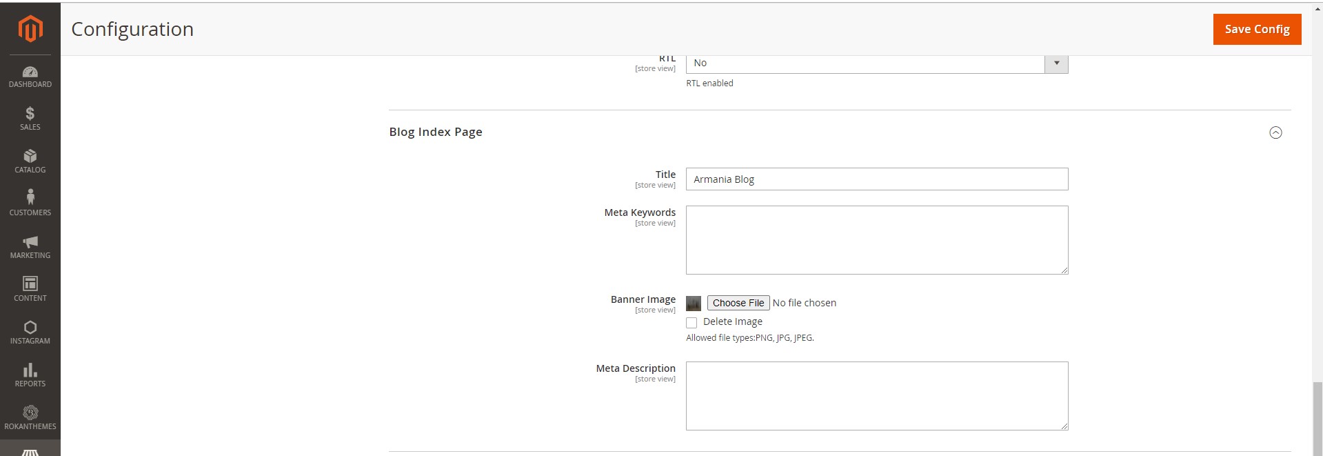Open the Reports sidebar menu

30,375
